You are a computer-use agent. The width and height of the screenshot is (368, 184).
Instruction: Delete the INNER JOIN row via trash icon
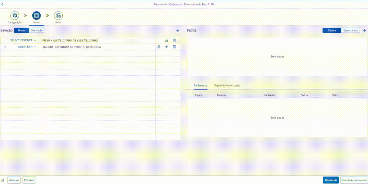(x=174, y=47)
